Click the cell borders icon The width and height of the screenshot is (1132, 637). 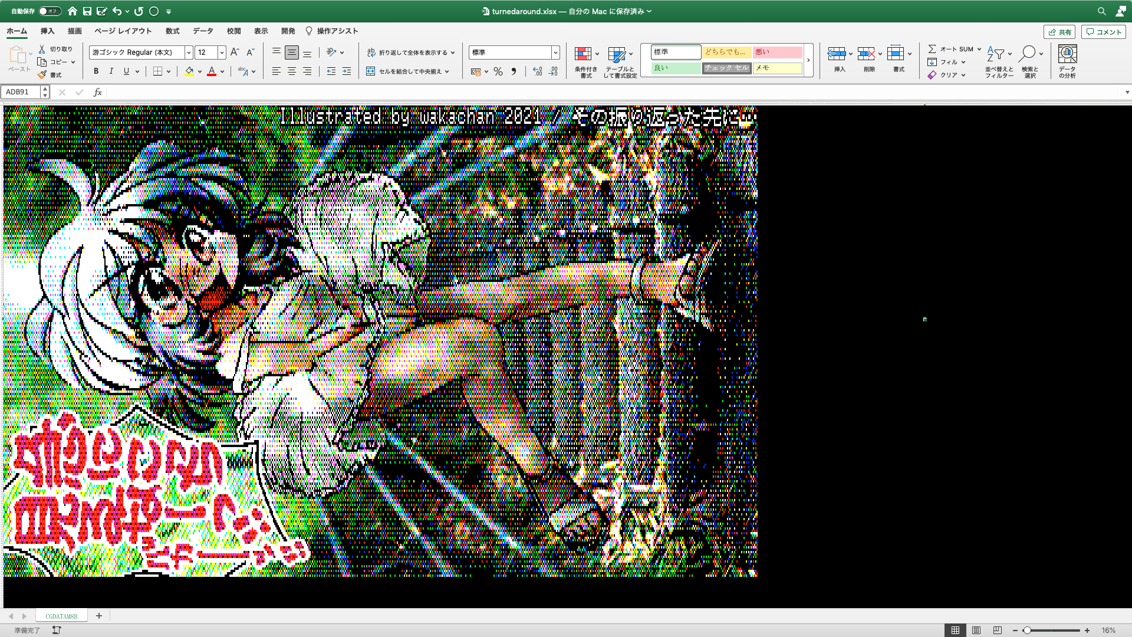(157, 71)
